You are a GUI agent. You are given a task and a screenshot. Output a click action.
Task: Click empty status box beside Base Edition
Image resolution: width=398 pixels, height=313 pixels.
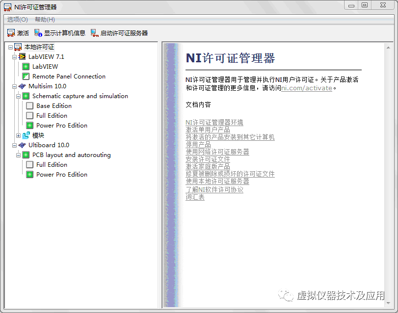(30, 106)
